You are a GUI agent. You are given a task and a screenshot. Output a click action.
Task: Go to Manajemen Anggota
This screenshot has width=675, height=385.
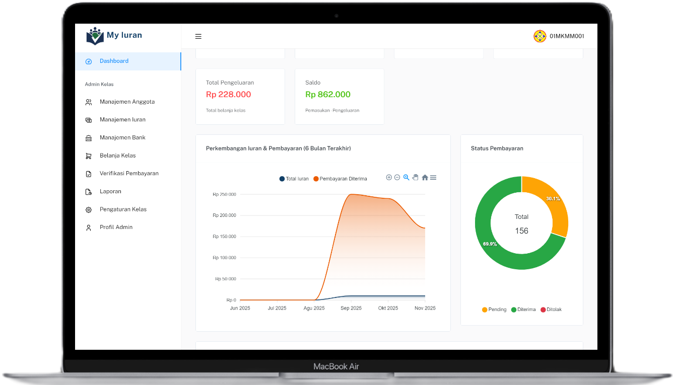127,102
